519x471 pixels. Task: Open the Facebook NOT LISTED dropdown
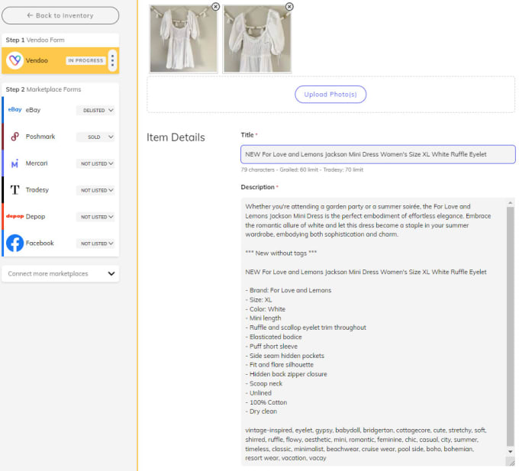click(x=95, y=244)
